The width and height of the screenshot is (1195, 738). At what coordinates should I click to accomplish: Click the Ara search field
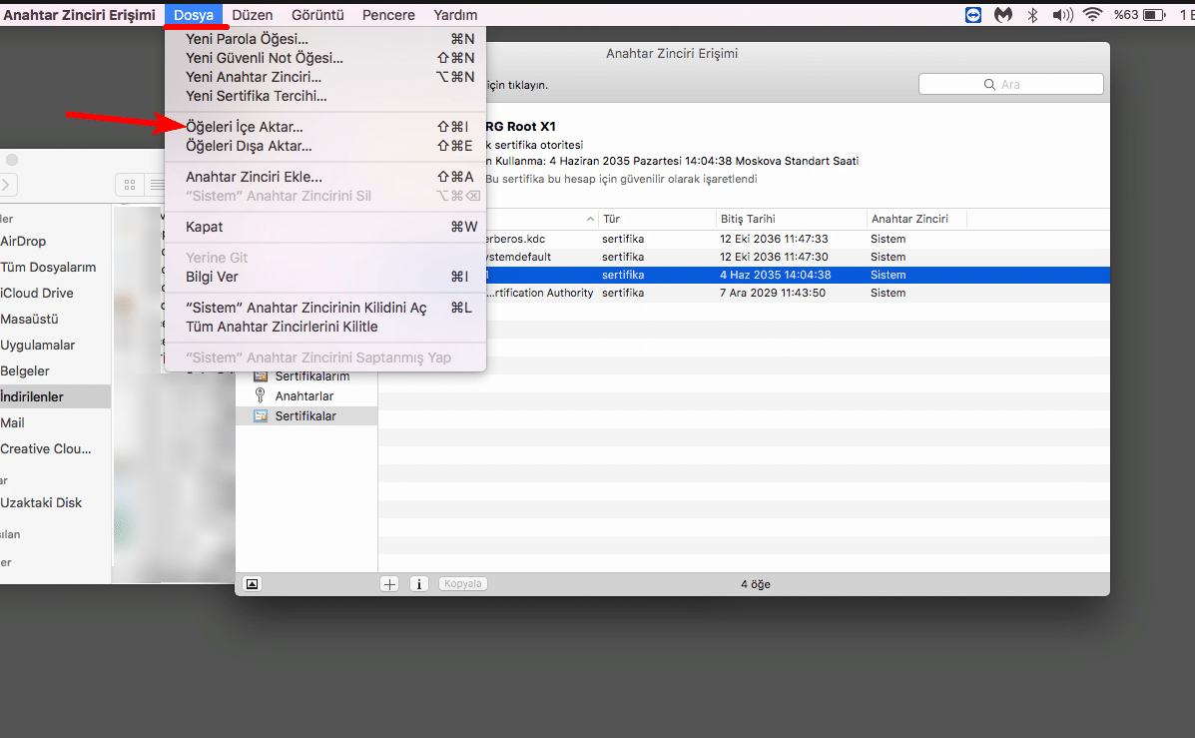click(1010, 85)
